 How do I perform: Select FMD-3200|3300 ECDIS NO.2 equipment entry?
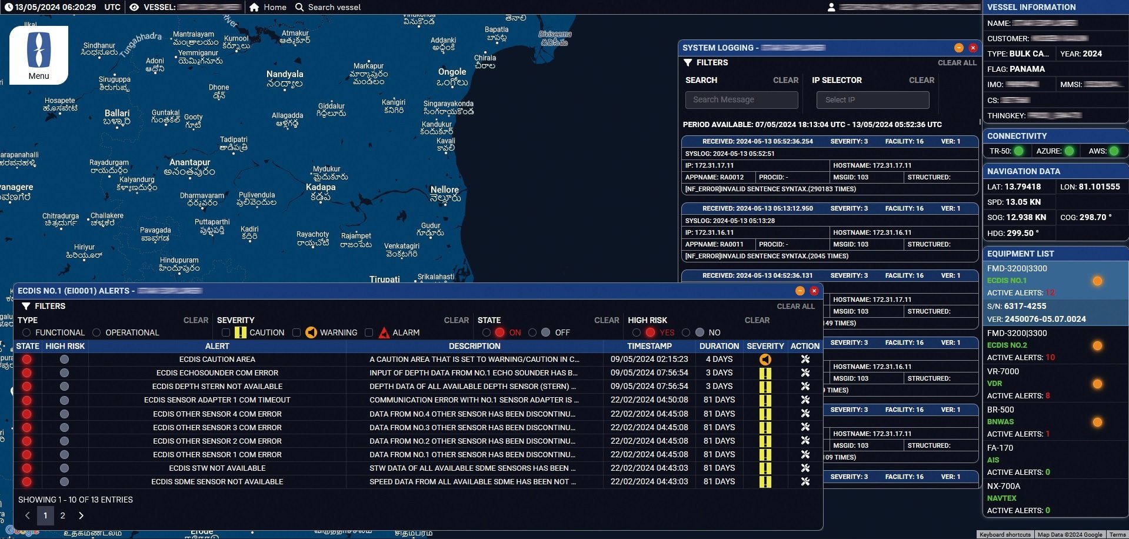click(x=1055, y=345)
